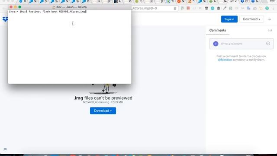Click the browser address bar URL
The width and height of the screenshot is (277, 156).
coord(145,8)
